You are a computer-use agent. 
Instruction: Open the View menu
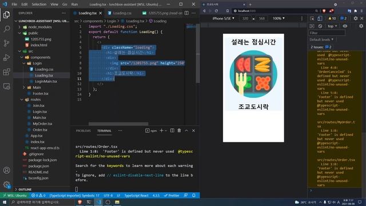(54, 4)
